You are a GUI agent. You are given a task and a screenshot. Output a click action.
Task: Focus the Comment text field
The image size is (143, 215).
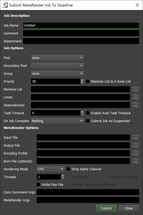[81, 33]
